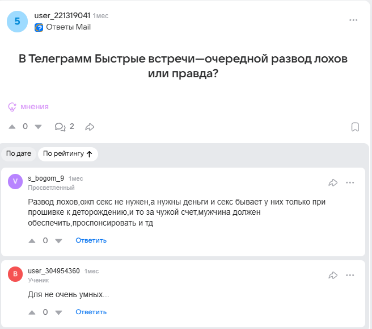
Task: Open user_221319041's profile avatar
Action: pos(17,21)
